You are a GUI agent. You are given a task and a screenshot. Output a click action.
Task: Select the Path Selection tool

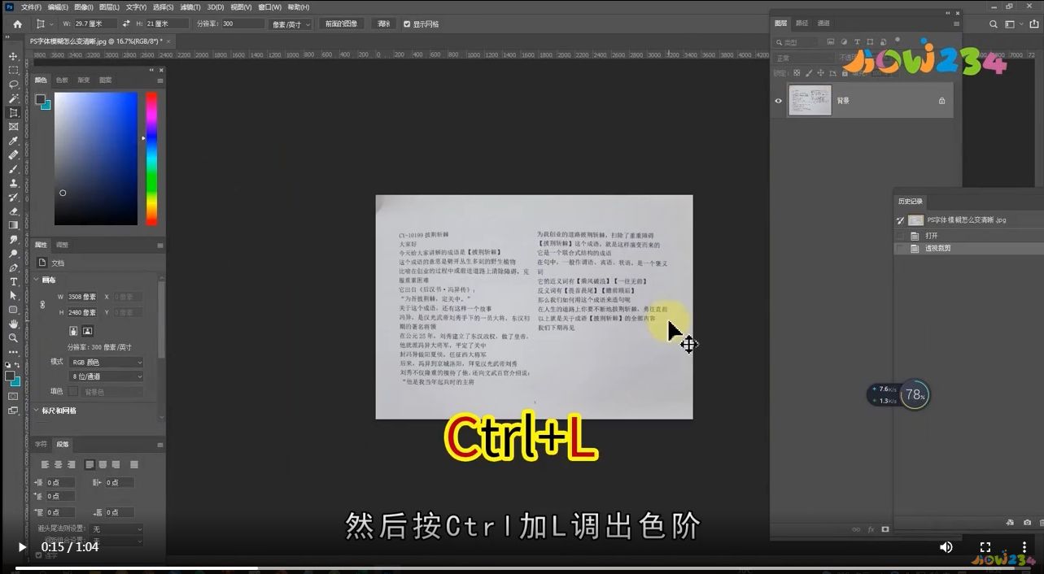point(13,296)
